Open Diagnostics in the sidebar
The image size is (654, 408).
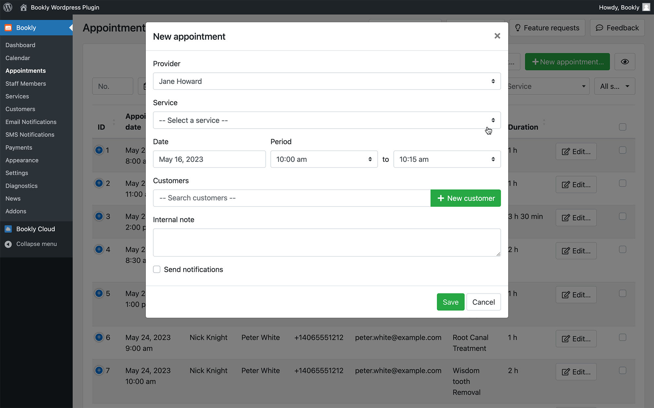coord(21,186)
